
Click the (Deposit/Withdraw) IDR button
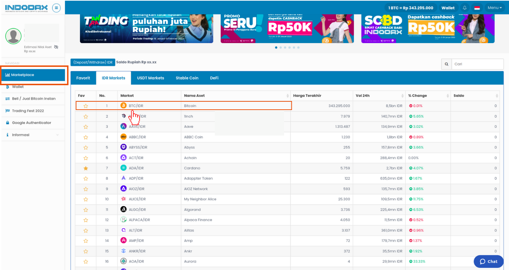(93, 62)
